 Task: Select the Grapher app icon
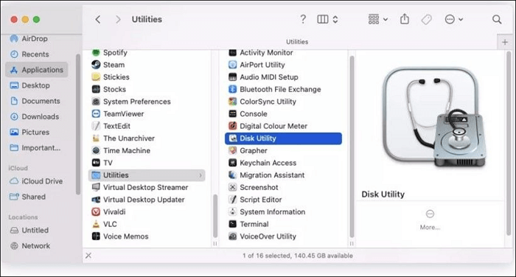tap(233, 151)
